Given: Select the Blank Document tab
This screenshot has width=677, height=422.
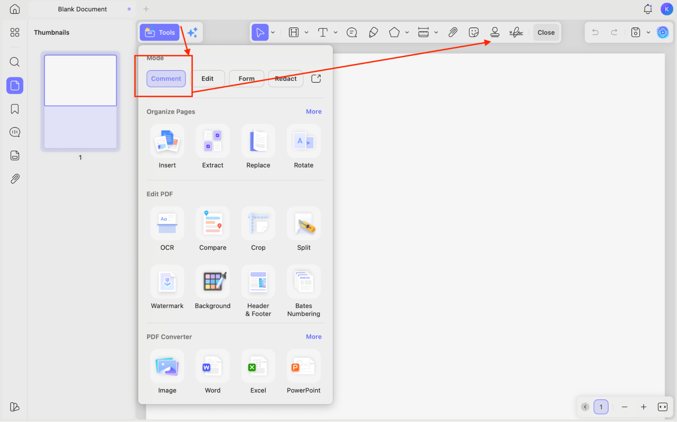Looking at the screenshot, I should click(82, 9).
